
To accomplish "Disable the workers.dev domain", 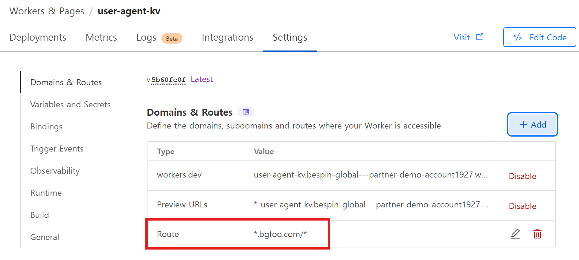I will point(522,176).
